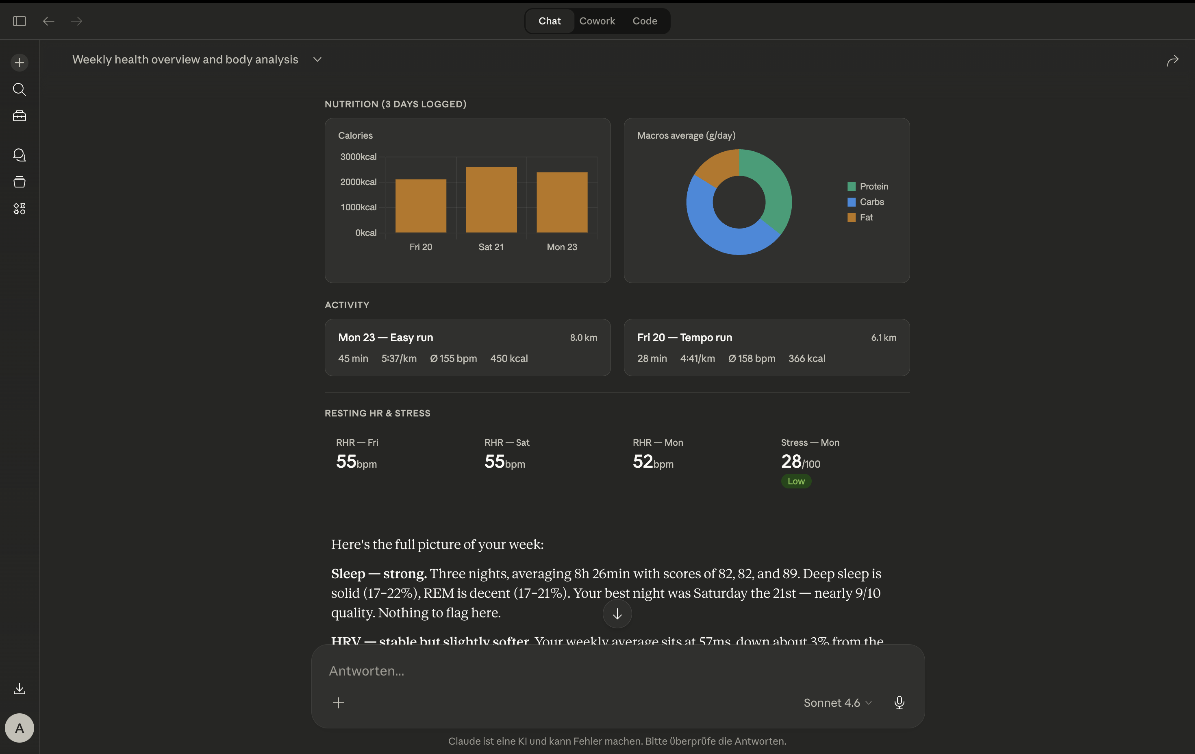Click the share arrow icon
The width and height of the screenshot is (1195, 754).
point(1172,61)
